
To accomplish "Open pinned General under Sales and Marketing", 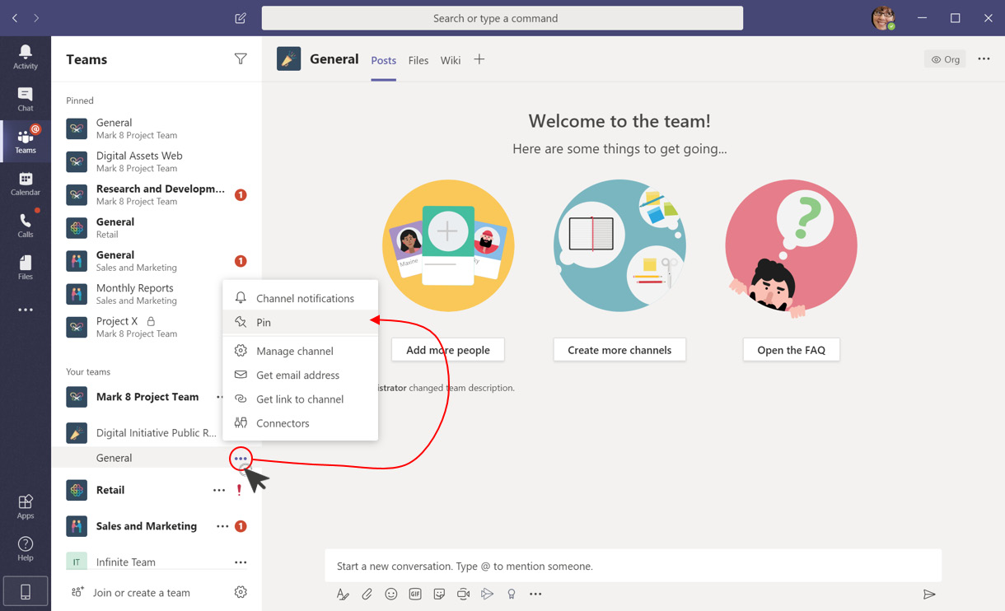I will (157, 261).
